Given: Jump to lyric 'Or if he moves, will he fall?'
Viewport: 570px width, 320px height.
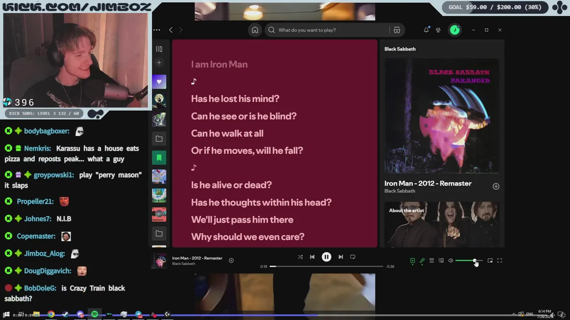Looking at the screenshot, I should (247, 151).
